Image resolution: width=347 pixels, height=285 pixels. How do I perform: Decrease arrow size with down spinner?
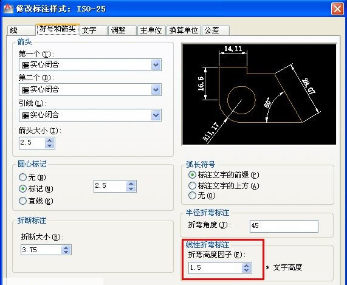50,146
